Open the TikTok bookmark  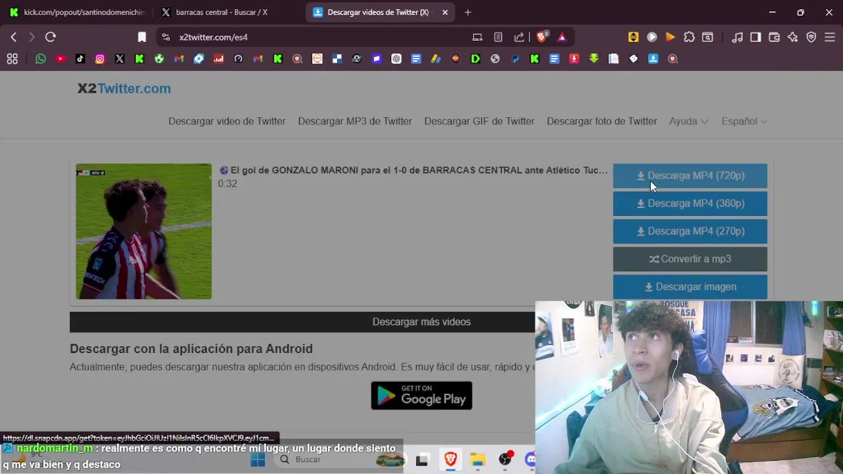(80, 59)
